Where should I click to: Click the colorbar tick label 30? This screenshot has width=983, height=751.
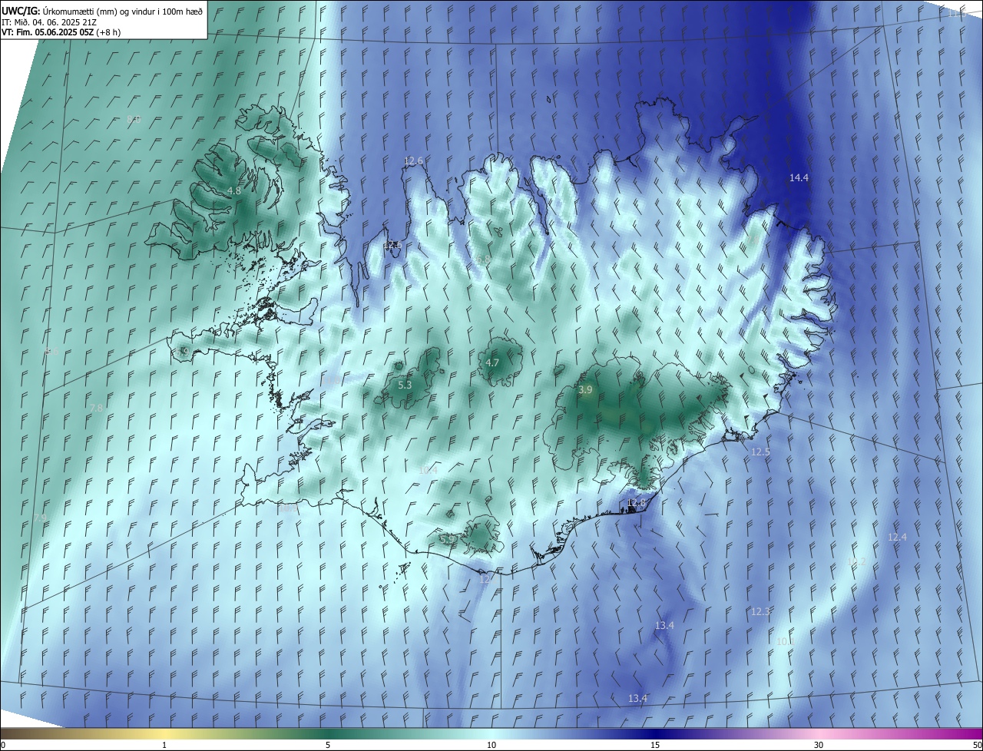[x=819, y=745]
